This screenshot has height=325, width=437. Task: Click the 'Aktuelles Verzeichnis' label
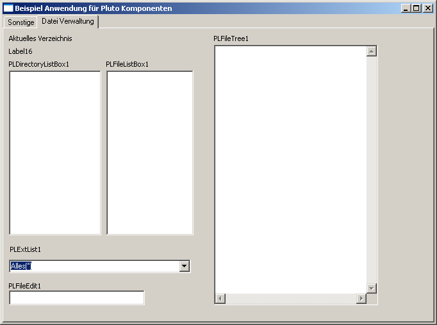point(40,38)
